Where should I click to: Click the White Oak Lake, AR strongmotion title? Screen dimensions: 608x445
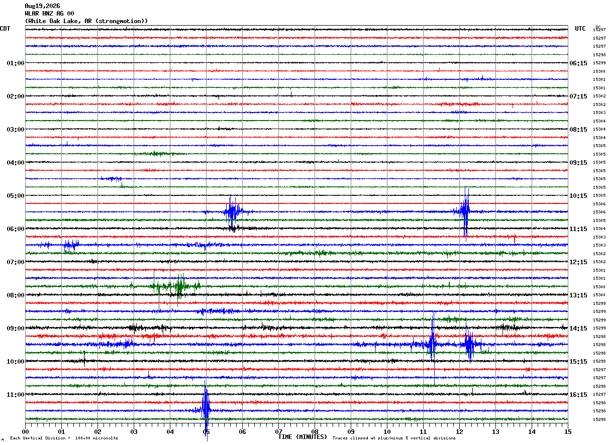point(86,21)
